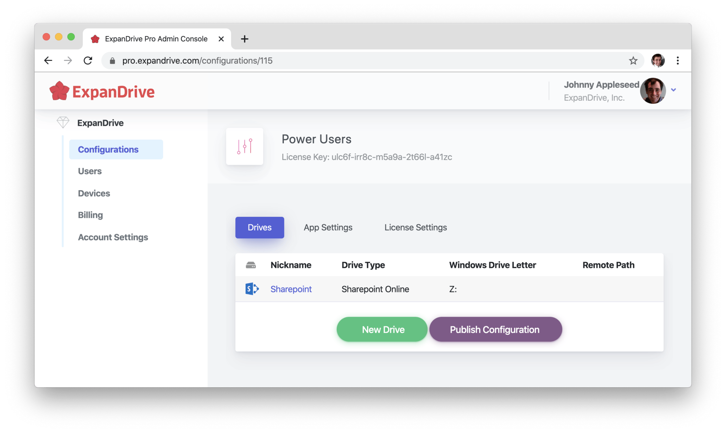Click the ExpanDrive flower logo
Image resolution: width=726 pixels, height=433 pixels.
[x=59, y=91]
